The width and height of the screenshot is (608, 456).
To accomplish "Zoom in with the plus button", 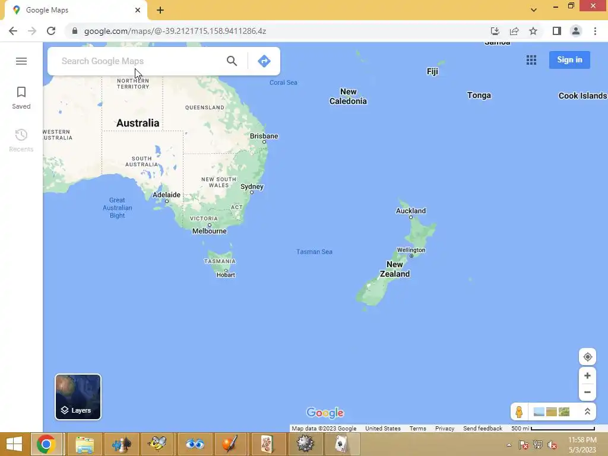I will [587, 376].
